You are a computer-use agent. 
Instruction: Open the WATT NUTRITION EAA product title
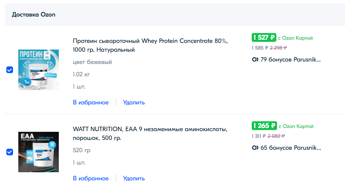(150, 133)
